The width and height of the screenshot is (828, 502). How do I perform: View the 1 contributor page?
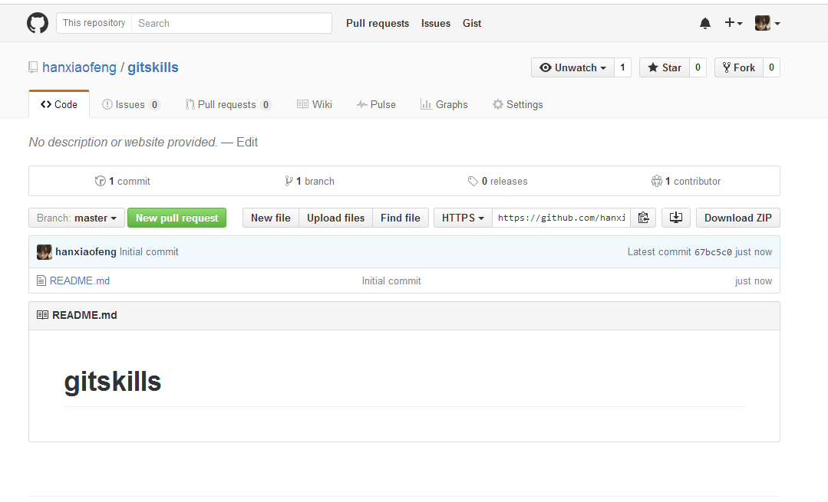[x=686, y=182]
